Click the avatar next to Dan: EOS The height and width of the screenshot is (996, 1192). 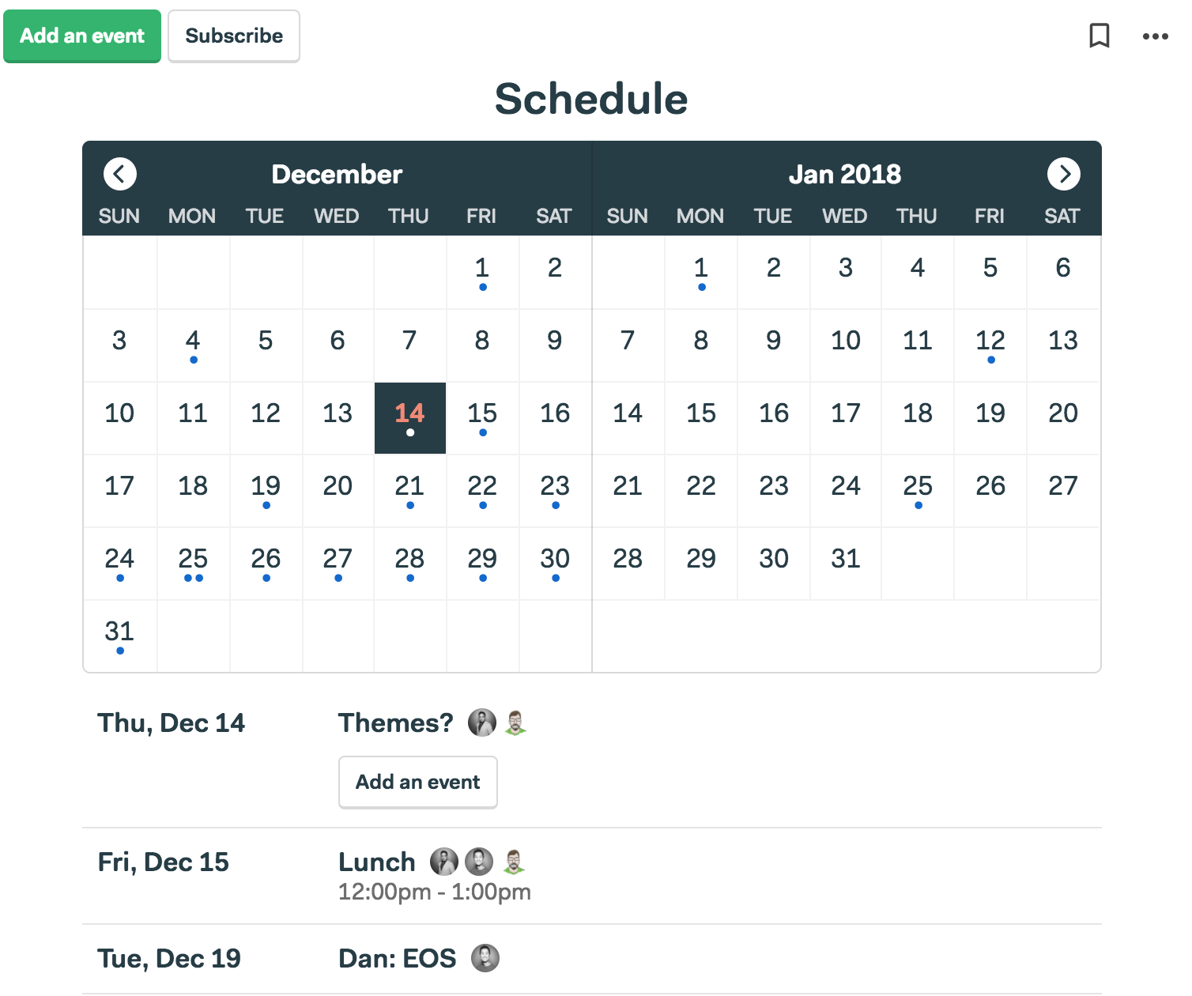click(x=485, y=958)
